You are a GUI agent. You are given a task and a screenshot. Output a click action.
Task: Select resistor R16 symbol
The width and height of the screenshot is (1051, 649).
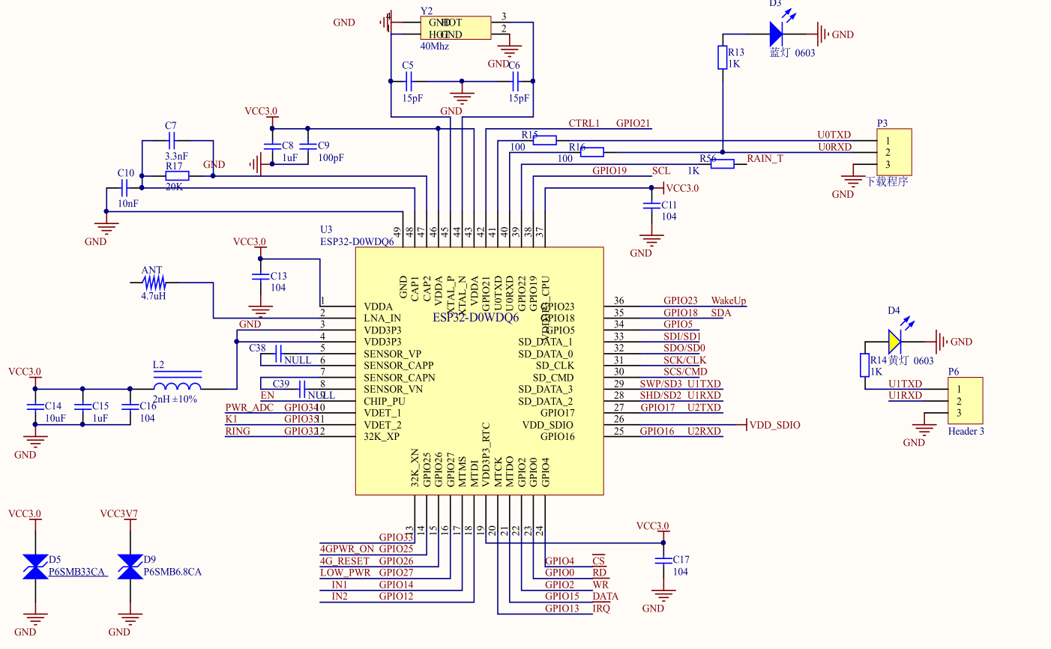point(592,152)
